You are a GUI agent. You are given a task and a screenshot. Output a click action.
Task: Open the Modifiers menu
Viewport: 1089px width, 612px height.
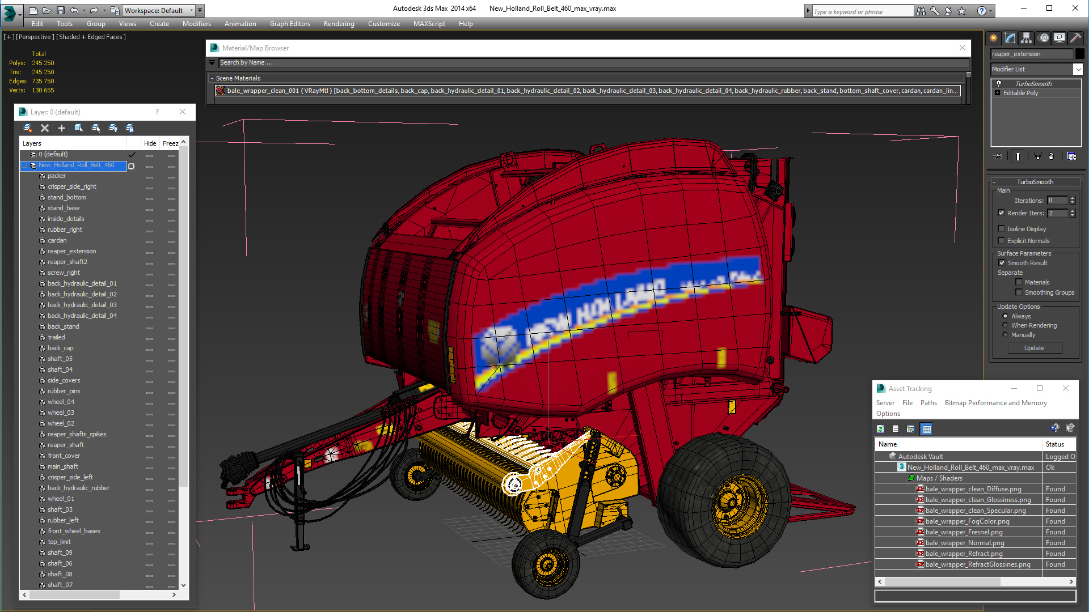point(197,24)
